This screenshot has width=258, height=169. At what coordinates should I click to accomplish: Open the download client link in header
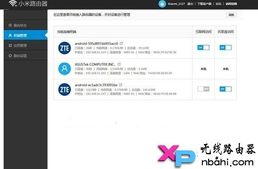point(204,4)
